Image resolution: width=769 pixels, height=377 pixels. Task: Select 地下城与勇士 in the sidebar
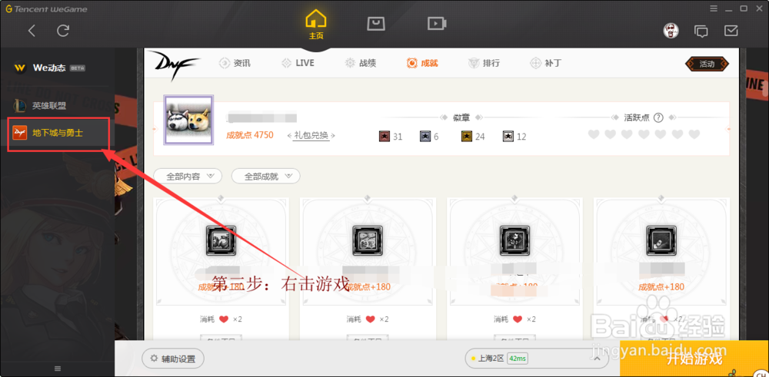58,132
